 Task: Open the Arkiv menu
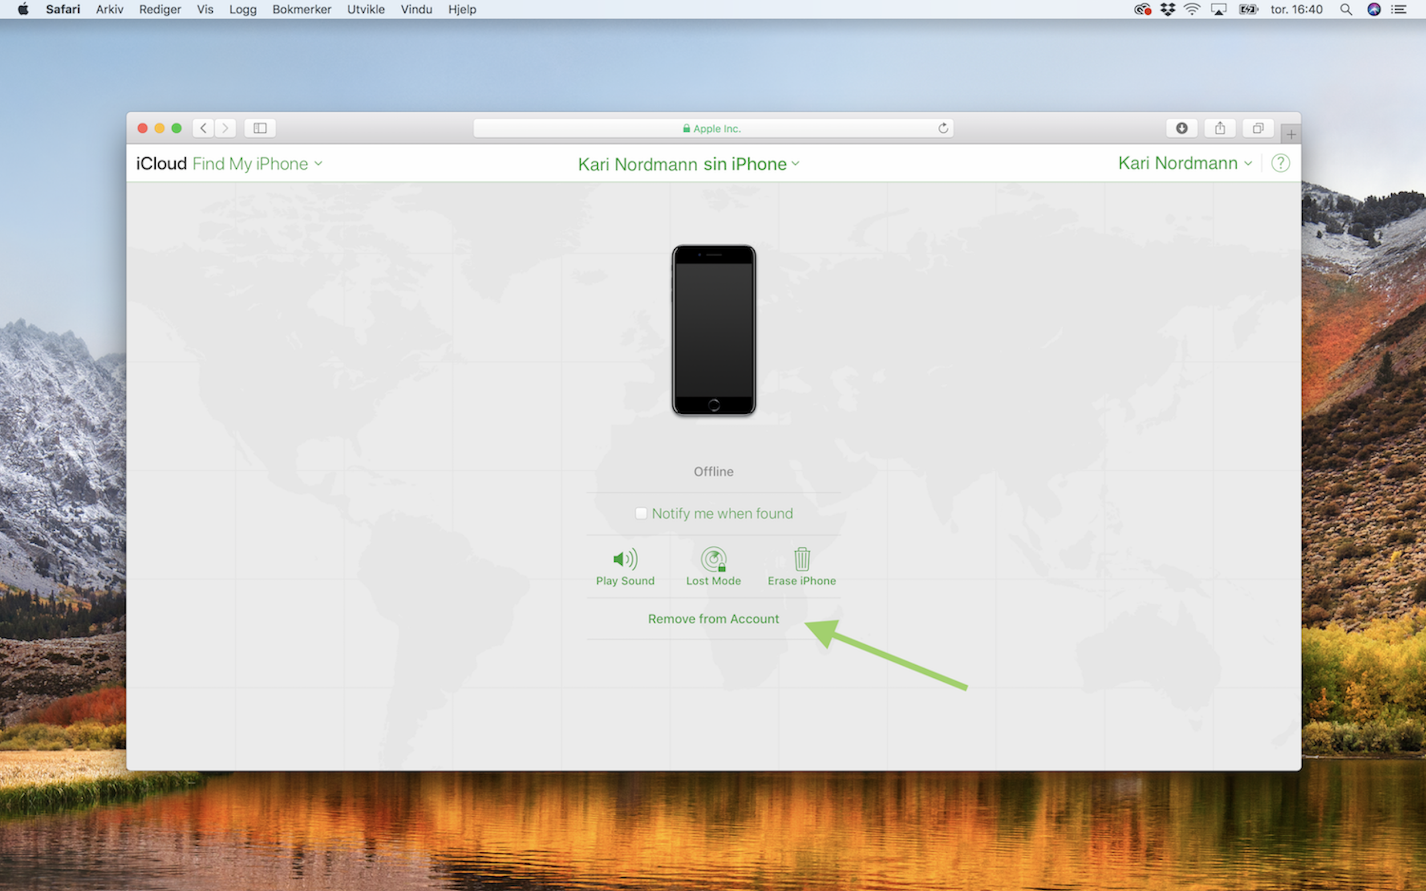click(110, 10)
